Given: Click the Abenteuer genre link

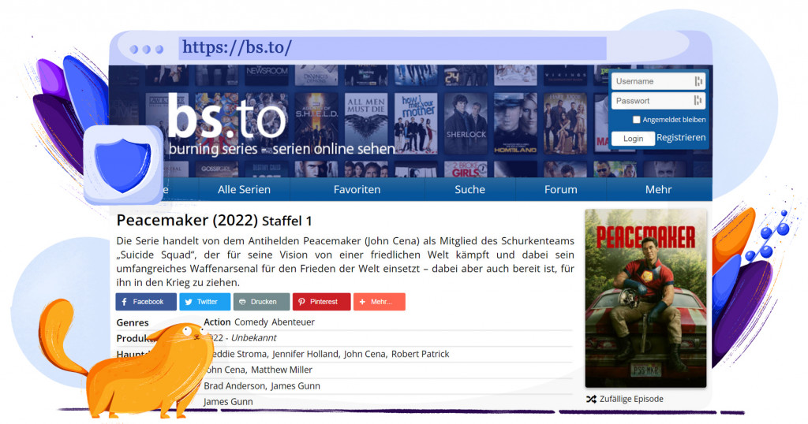Looking at the screenshot, I should point(293,322).
